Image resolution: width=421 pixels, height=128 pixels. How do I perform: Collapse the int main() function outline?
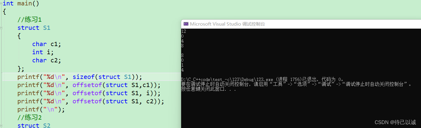1,3
